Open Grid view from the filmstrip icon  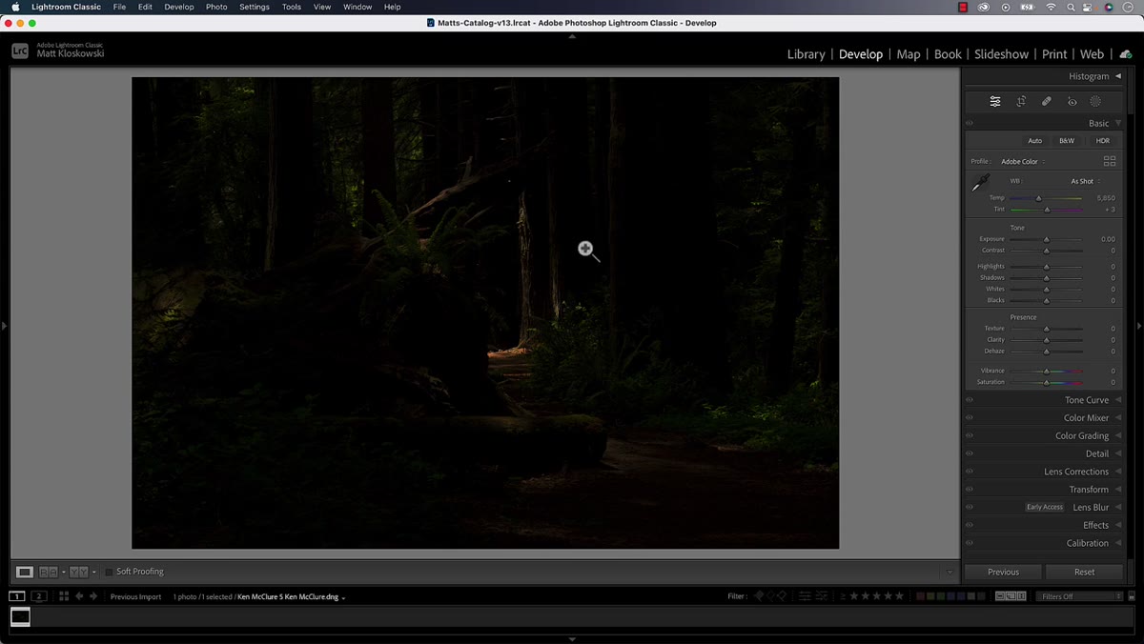click(x=64, y=596)
